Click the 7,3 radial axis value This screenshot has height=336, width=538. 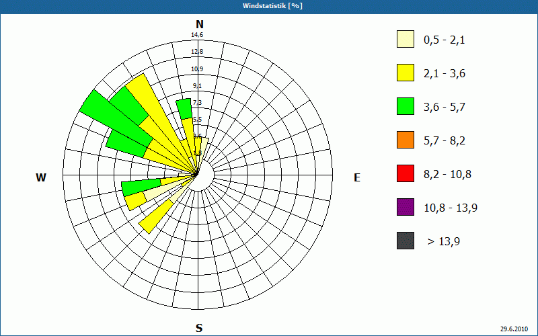(x=197, y=103)
